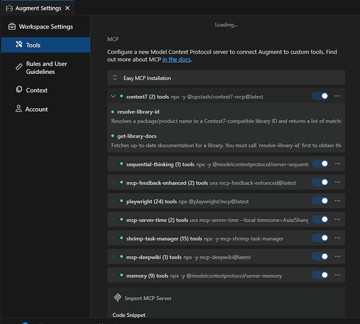Open the more options menu for memory
The image size is (360, 324).
(x=337, y=275)
